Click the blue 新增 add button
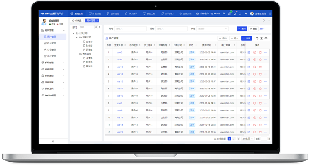 [247, 38]
